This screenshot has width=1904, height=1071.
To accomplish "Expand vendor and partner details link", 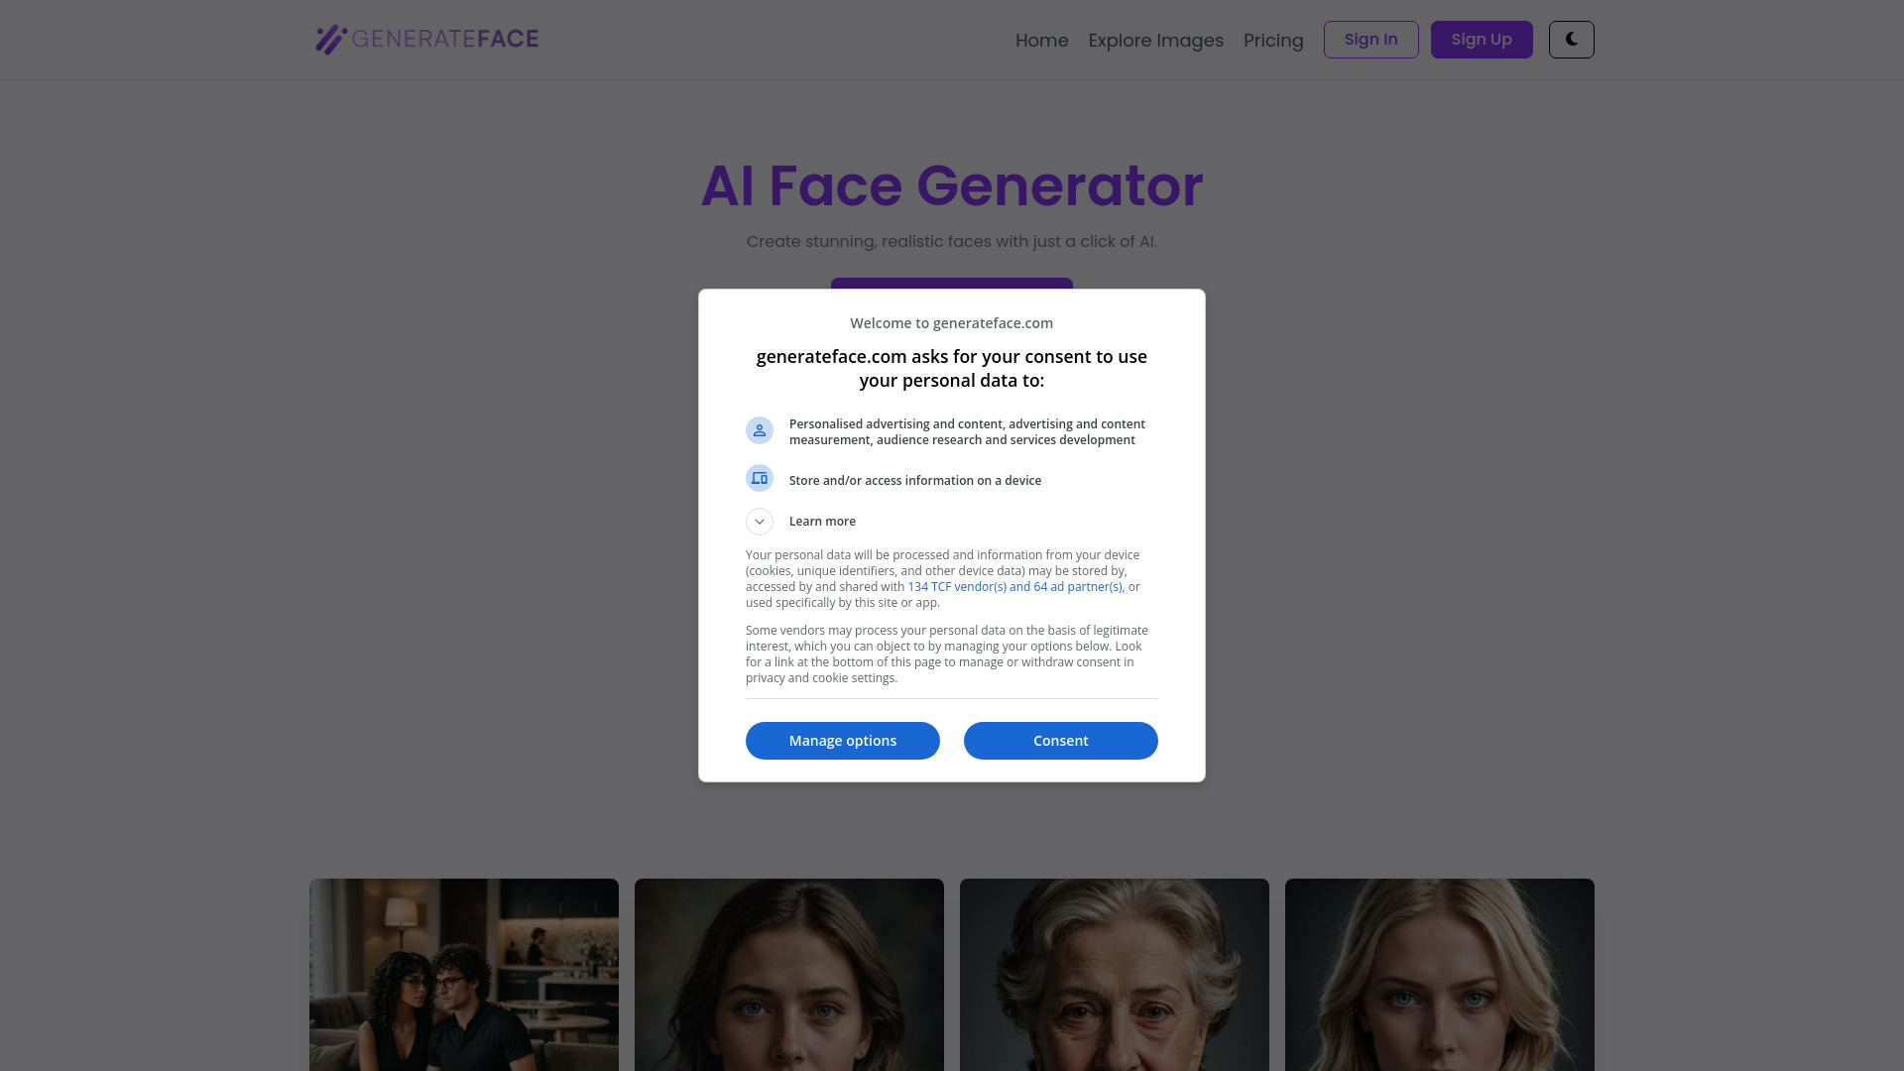I will click(1014, 586).
